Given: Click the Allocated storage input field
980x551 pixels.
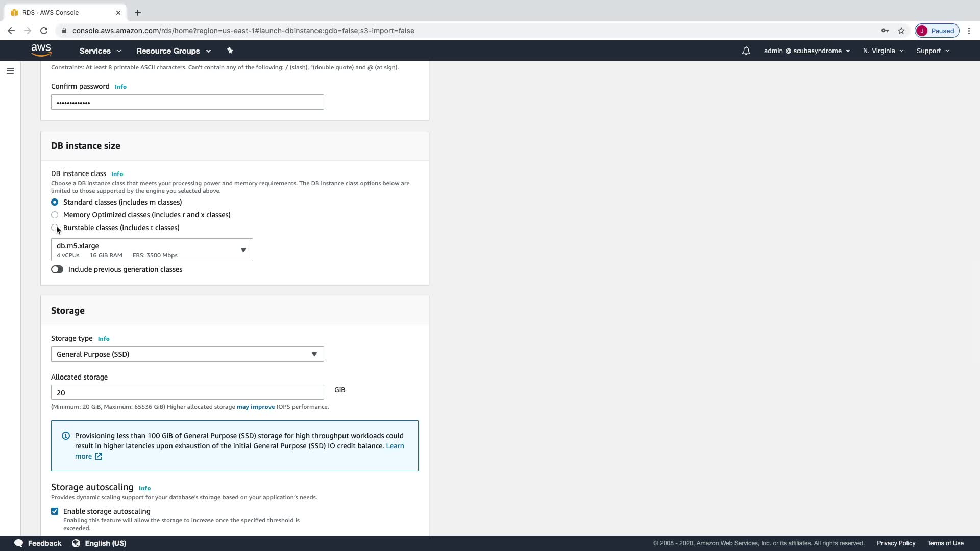Looking at the screenshot, I should pyautogui.click(x=187, y=392).
